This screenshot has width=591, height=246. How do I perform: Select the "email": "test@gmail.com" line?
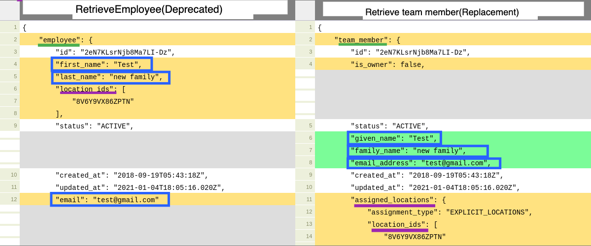click(107, 200)
